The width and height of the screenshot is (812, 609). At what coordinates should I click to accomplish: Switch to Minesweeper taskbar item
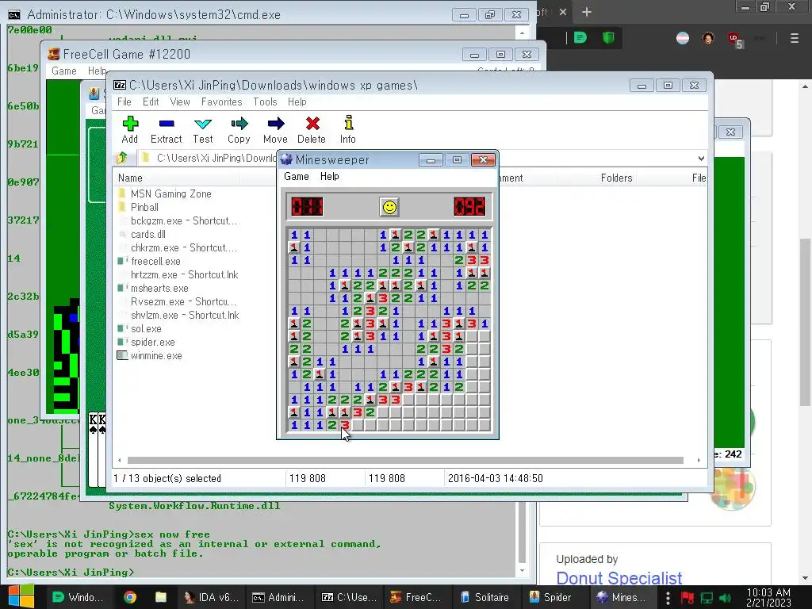623,597
